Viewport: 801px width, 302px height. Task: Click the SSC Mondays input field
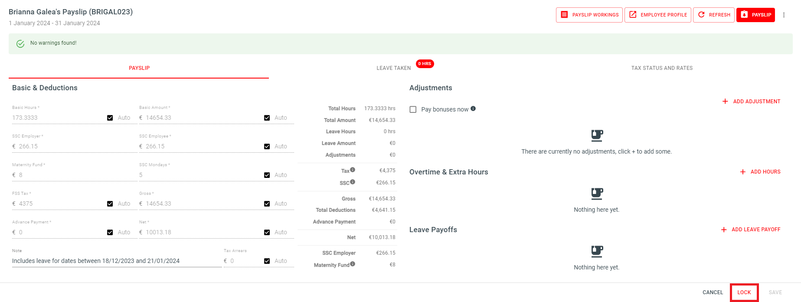tap(199, 175)
